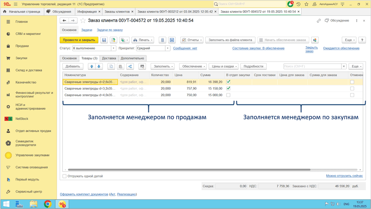Viewport: 371px width, 209px height.
Task: Expand the Цены и скидки menu
Action: pos(223,67)
